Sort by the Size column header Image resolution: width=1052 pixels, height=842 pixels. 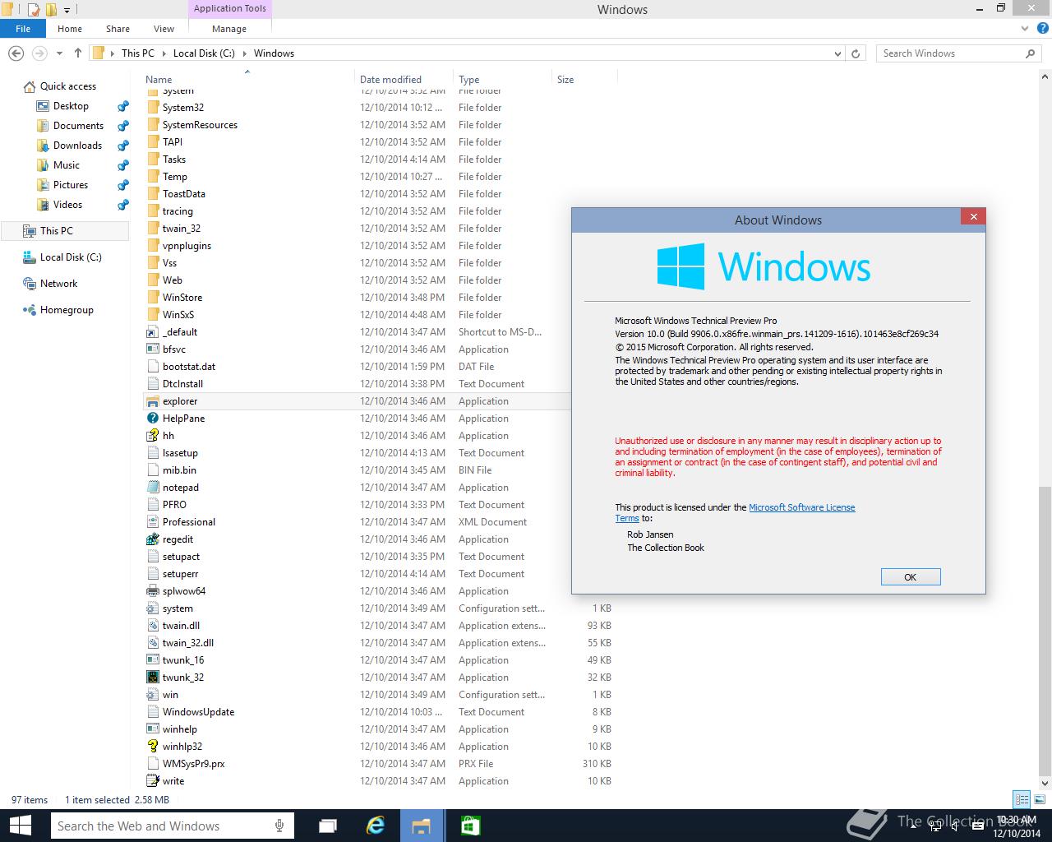[x=565, y=80]
